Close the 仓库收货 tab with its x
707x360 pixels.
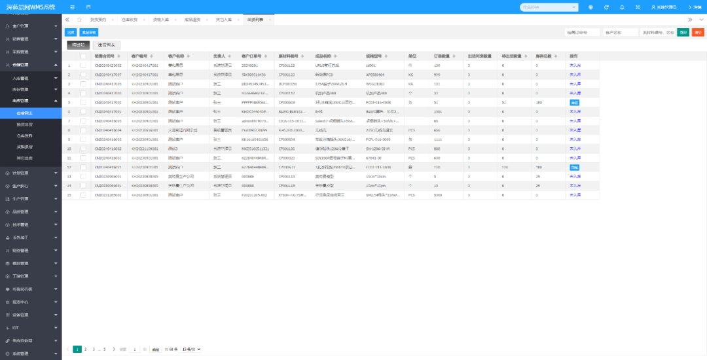pyautogui.click(x=144, y=20)
